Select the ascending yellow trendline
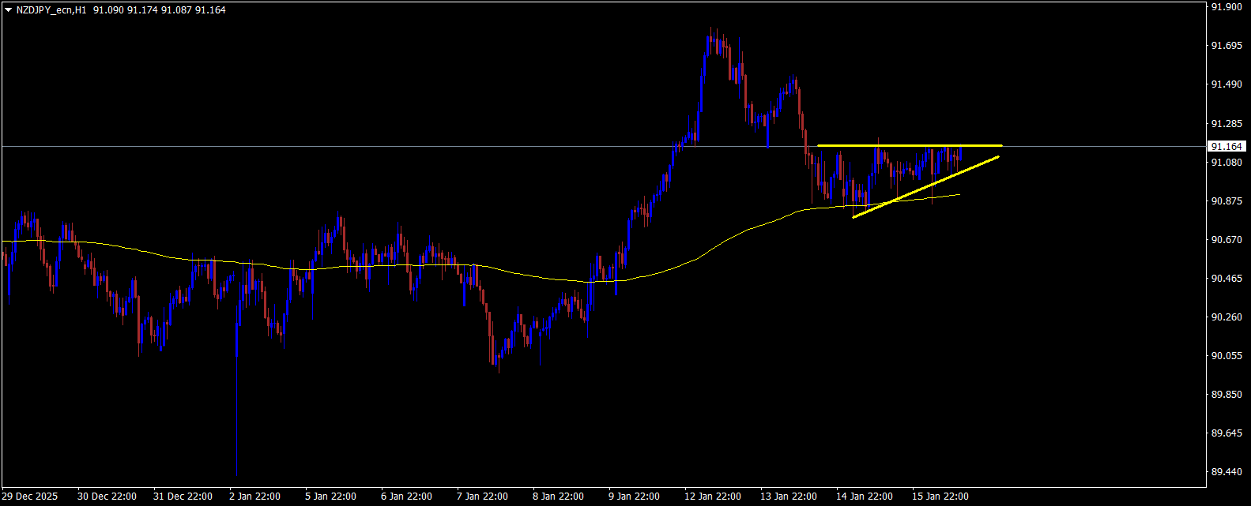1251x506 pixels. (925, 187)
